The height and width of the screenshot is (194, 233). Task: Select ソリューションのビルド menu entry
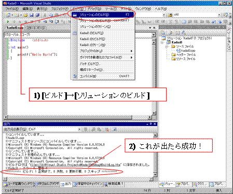pos(103,15)
